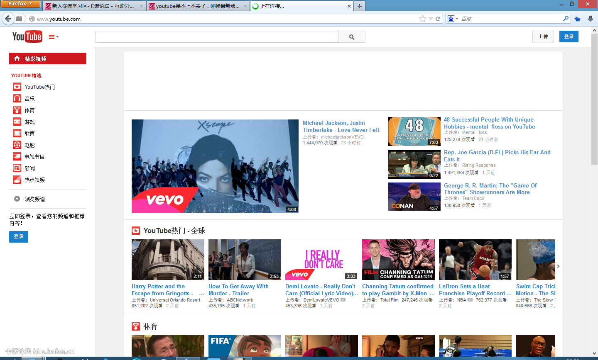Open the 电影 film reel icon
This screenshot has width=598, height=360.
pos(17,145)
